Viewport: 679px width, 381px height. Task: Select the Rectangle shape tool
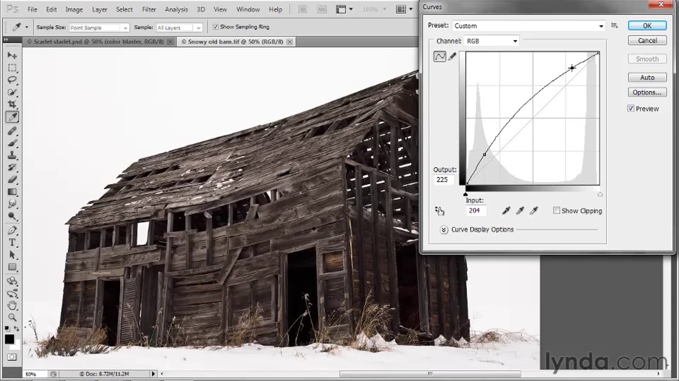[x=12, y=267]
